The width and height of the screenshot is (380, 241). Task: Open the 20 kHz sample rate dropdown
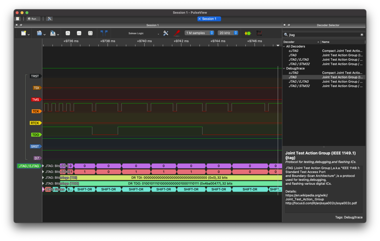tap(228, 33)
